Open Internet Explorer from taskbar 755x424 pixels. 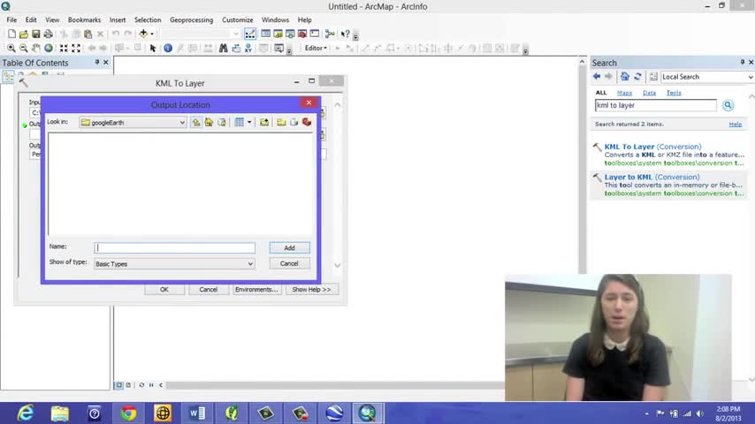[25, 413]
